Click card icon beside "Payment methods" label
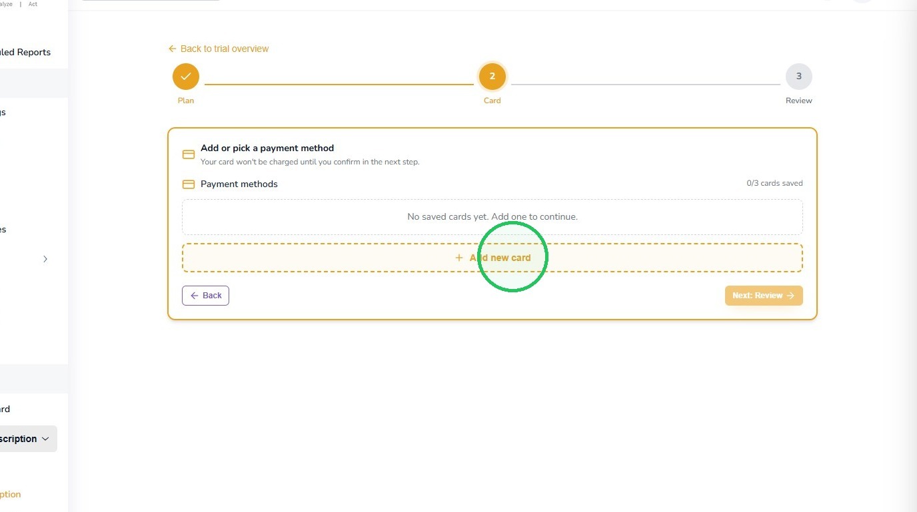 (189, 184)
